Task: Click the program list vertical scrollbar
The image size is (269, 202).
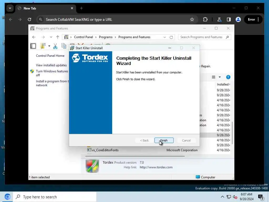Action: point(232,133)
